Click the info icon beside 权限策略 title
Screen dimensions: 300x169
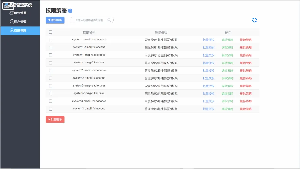click(x=70, y=11)
